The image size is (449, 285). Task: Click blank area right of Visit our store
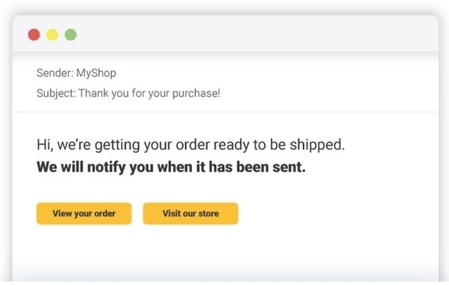[338, 213]
